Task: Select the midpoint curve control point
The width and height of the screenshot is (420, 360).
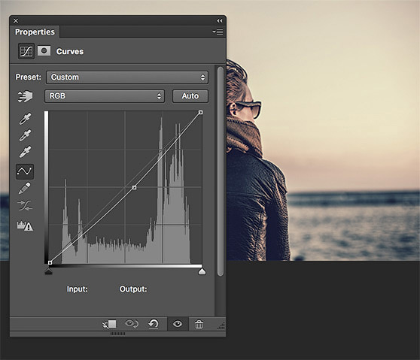Action: coord(134,187)
